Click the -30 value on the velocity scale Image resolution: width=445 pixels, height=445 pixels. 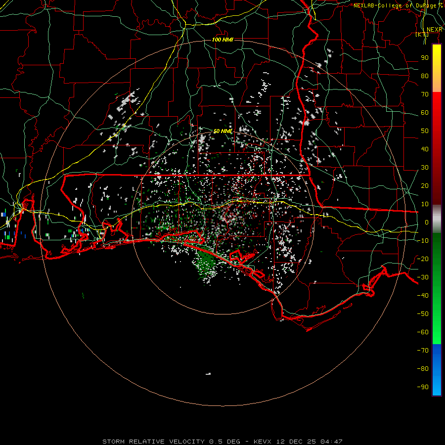(x=423, y=277)
